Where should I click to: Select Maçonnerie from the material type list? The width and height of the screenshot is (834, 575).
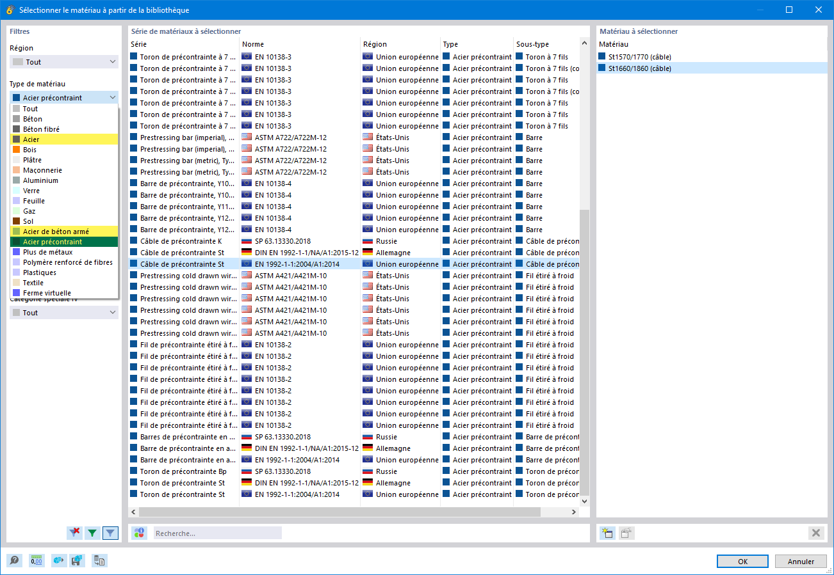(64, 170)
